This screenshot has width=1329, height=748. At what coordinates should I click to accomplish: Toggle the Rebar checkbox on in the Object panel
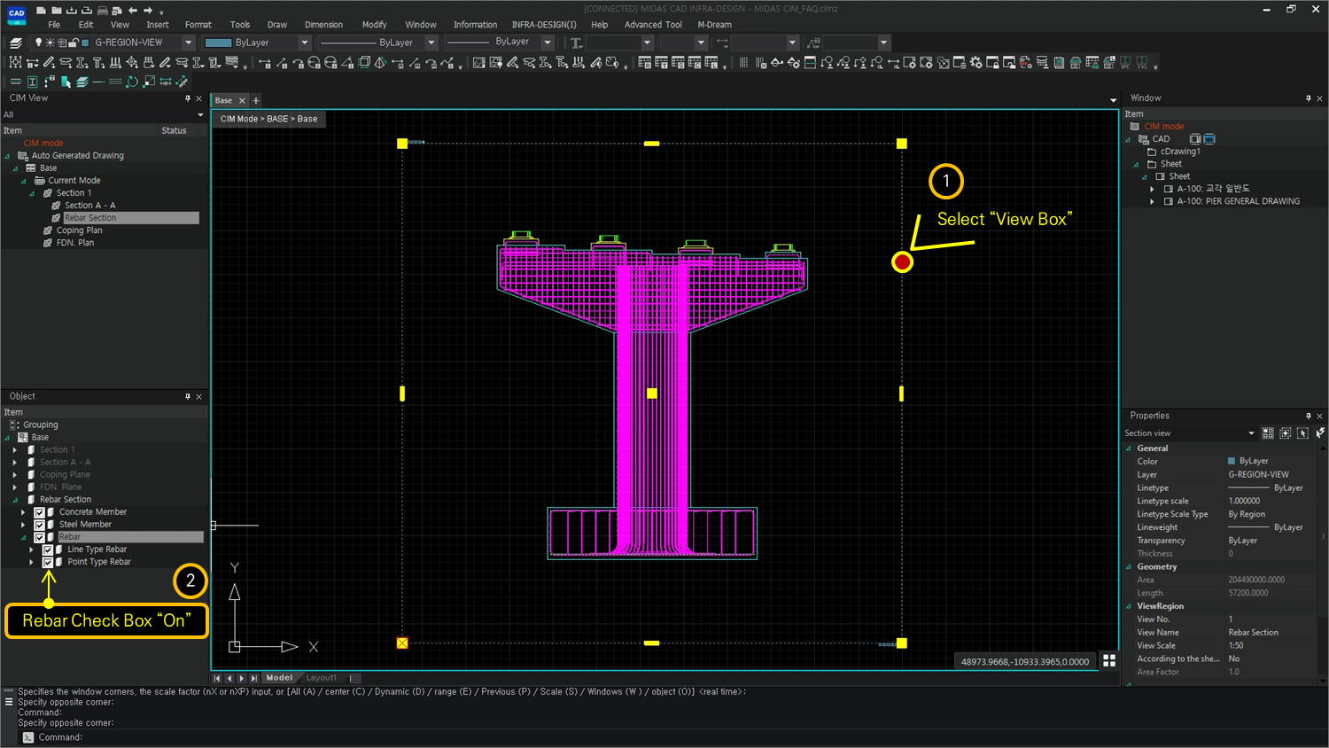tap(38, 536)
